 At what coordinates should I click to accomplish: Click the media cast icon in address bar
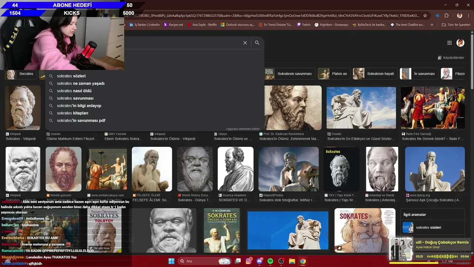437,16
